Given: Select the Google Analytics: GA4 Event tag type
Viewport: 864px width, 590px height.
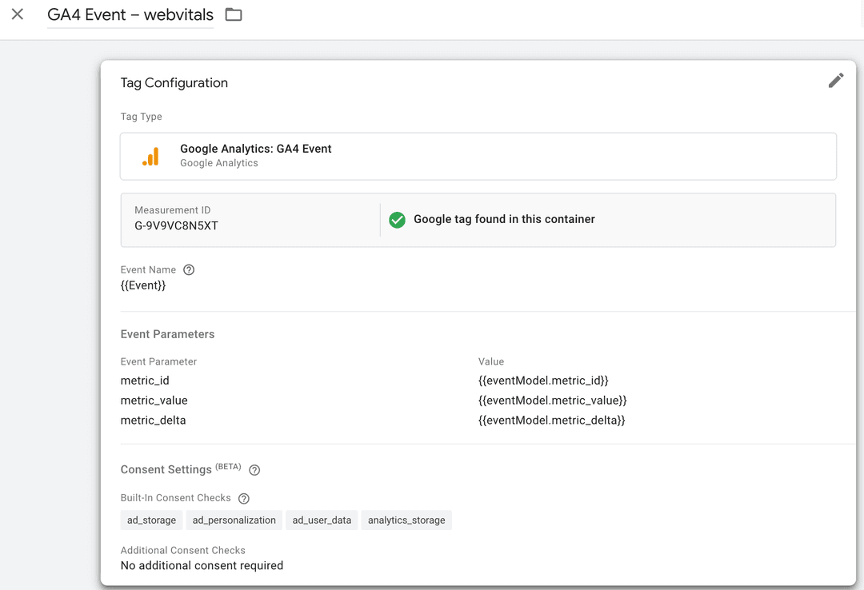Looking at the screenshot, I should pos(256,149).
